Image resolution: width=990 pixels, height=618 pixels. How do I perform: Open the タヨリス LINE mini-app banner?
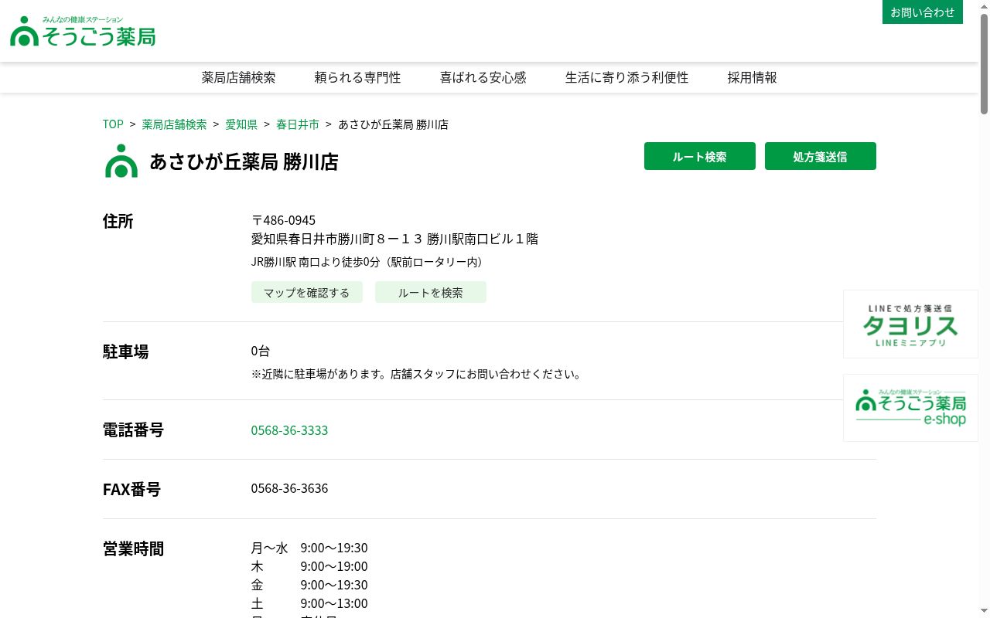click(x=910, y=324)
